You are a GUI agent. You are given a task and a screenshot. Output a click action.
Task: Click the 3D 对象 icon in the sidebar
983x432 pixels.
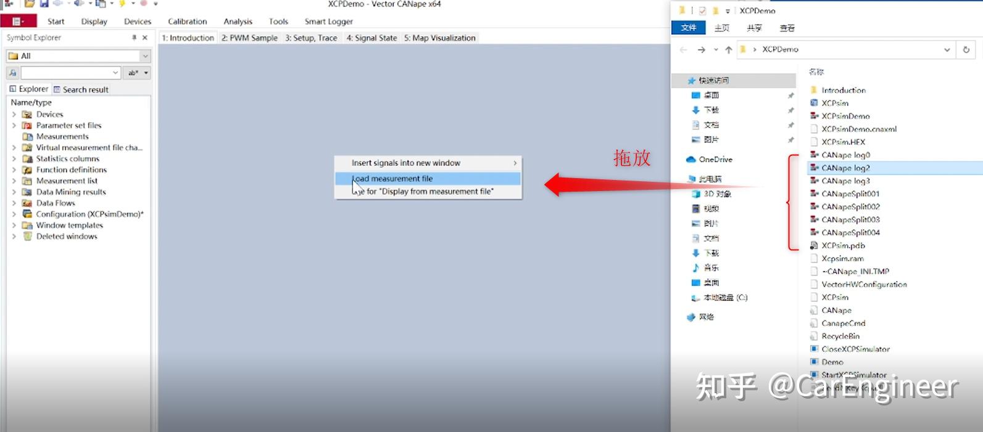696,194
